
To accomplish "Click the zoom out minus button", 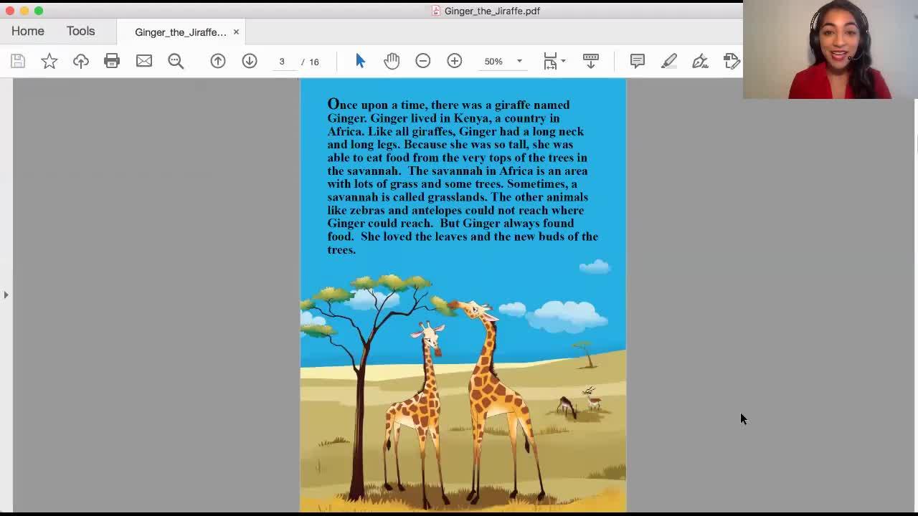I will [423, 62].
